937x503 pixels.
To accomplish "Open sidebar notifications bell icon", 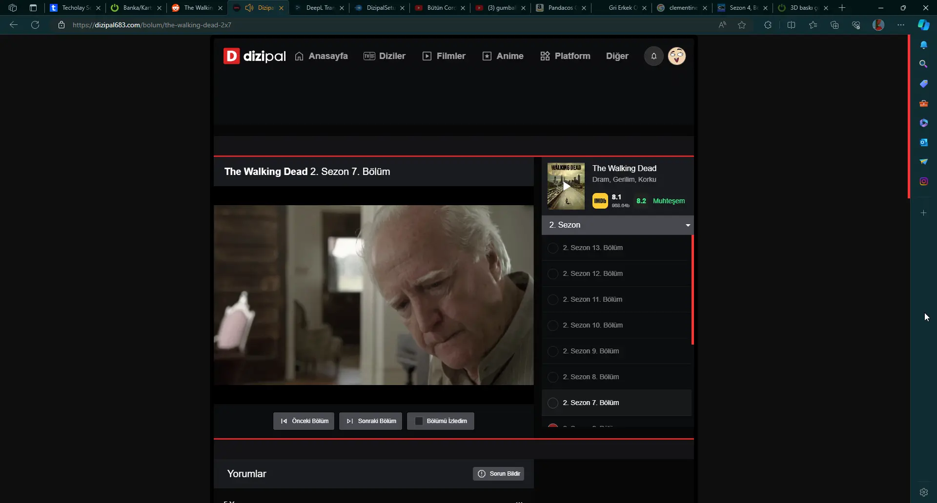I will click(x=923, y=45).
